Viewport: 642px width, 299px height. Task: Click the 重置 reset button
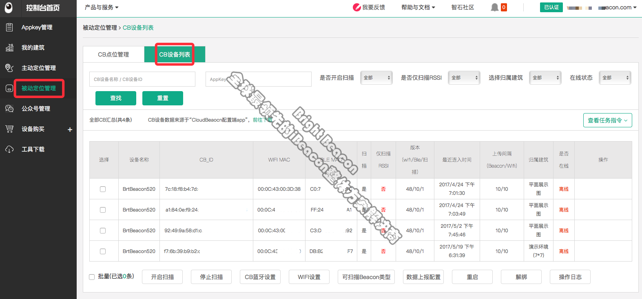(x=163, y=98)
